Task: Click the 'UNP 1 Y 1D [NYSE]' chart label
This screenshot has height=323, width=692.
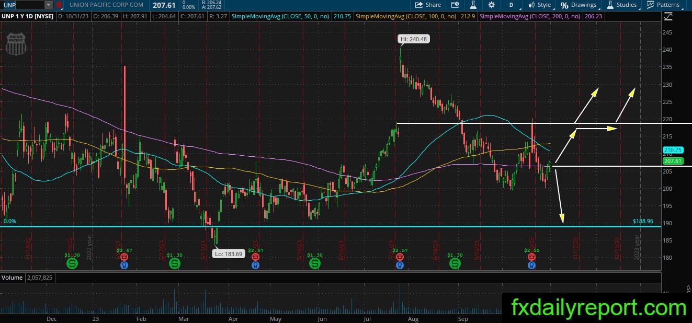Action: click(28, 17)
